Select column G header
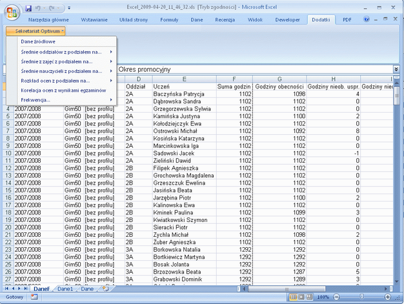This screenshot has width=404, height=304. 279,79
